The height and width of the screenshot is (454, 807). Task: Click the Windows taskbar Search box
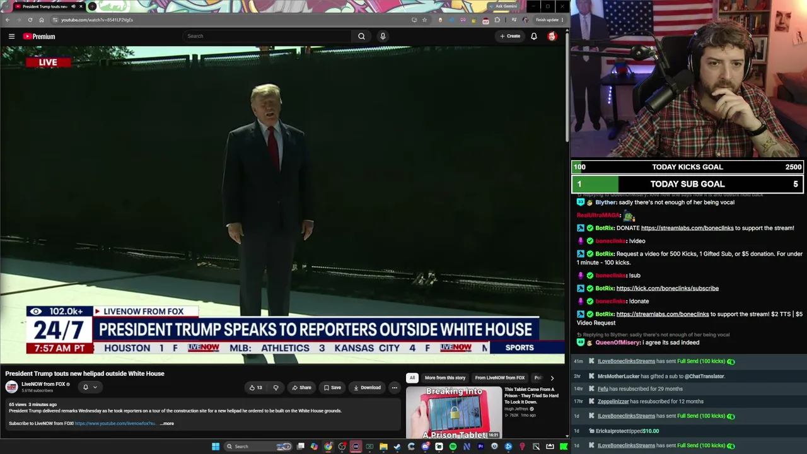click(x=258, y=446)
